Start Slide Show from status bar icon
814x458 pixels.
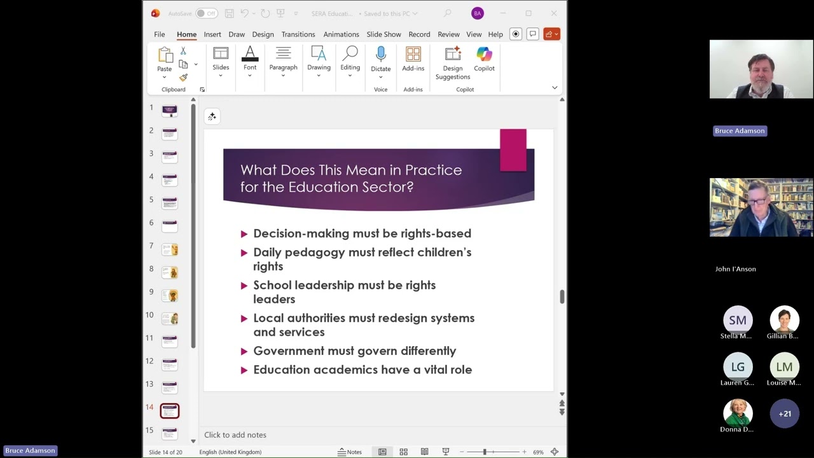coord(445,452)
